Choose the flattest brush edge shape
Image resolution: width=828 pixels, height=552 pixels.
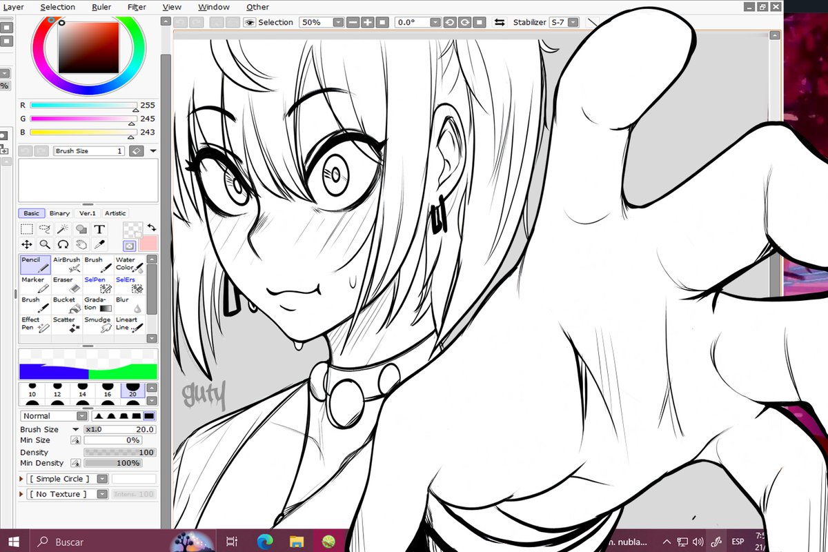coord(149,416)
